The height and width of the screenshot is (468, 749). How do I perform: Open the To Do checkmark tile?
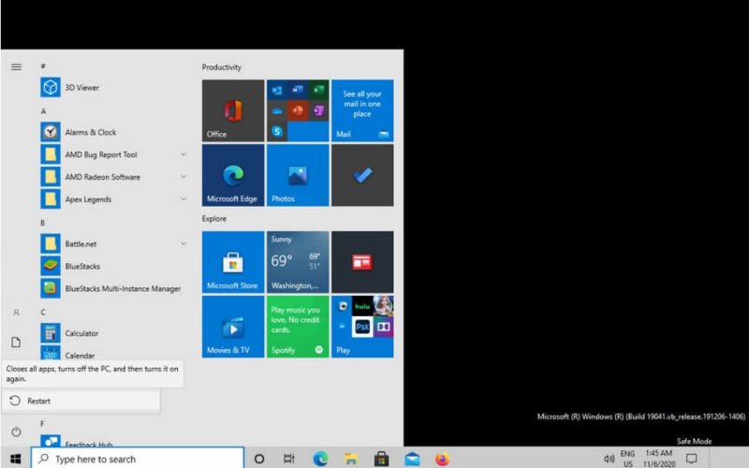362,175
